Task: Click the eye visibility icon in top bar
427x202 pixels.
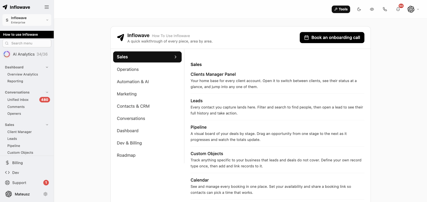Action: coord(372,9)
